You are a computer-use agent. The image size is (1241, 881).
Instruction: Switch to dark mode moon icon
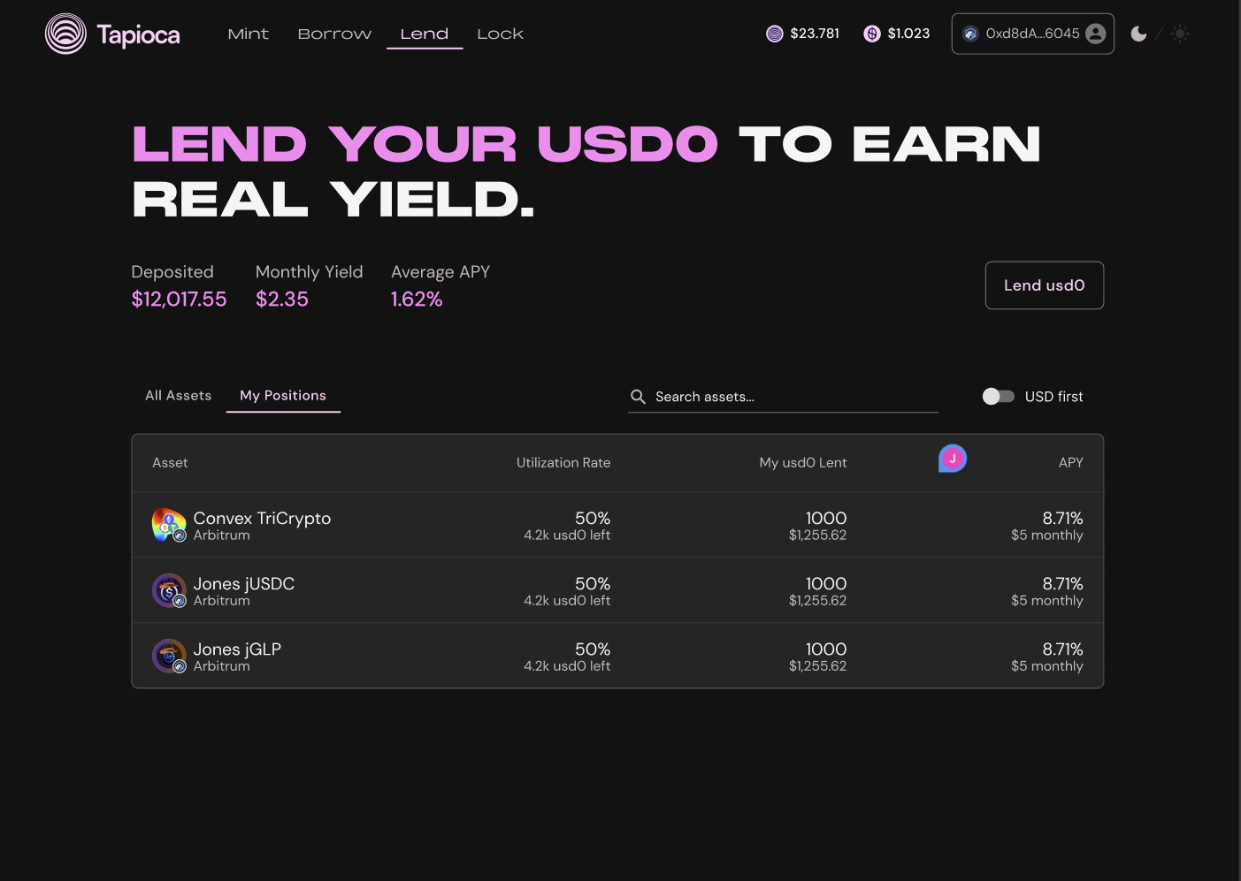point(1138,34)
